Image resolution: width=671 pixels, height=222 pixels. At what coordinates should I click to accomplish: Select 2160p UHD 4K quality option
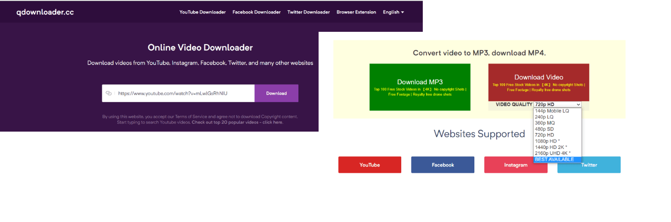pyautogui.click(x=557, y=153)
